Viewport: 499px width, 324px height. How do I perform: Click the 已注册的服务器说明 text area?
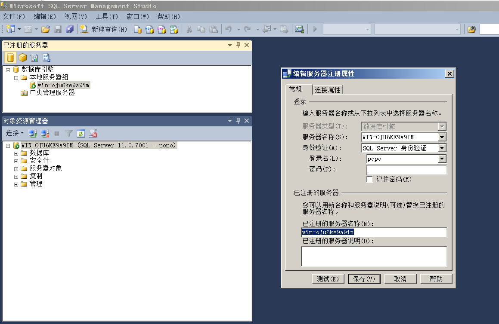tap(374, 257)
